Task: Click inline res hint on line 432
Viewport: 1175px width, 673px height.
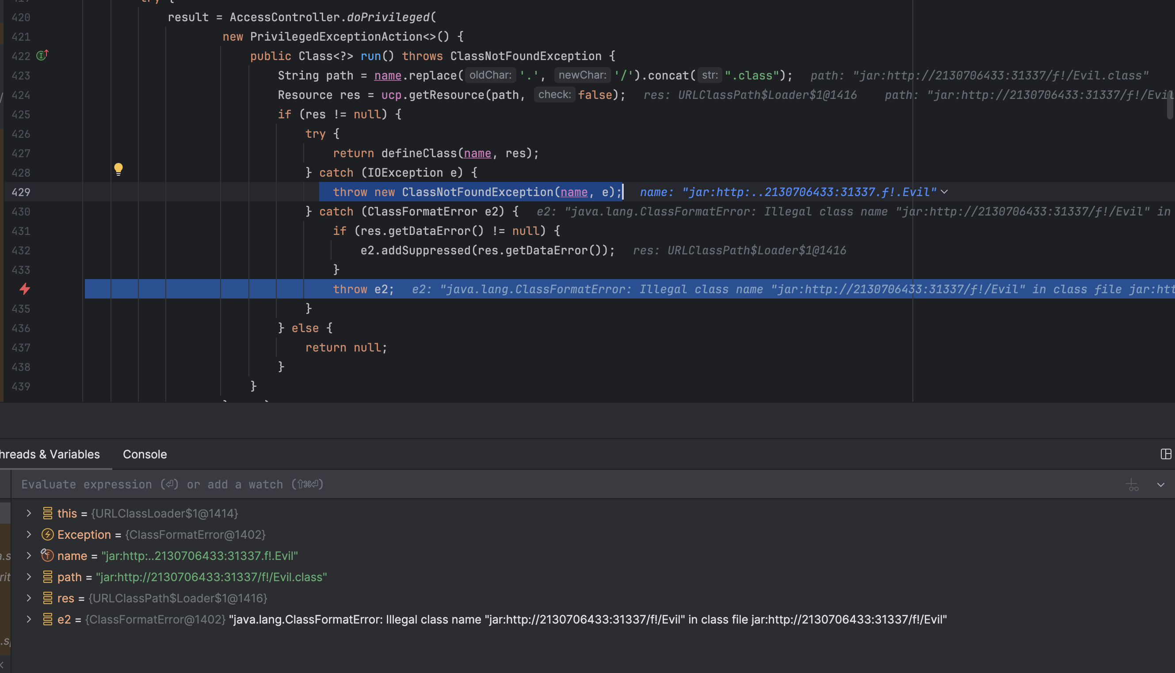Action: tap(739, 250)
